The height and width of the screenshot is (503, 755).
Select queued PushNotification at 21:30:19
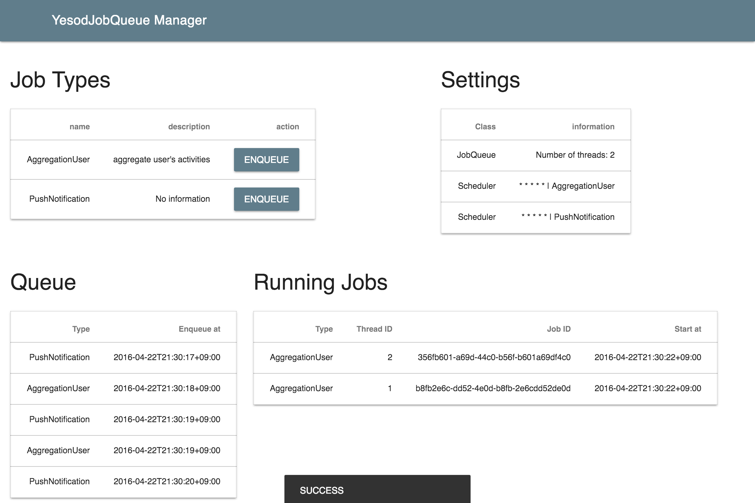[x=123, y=420]
